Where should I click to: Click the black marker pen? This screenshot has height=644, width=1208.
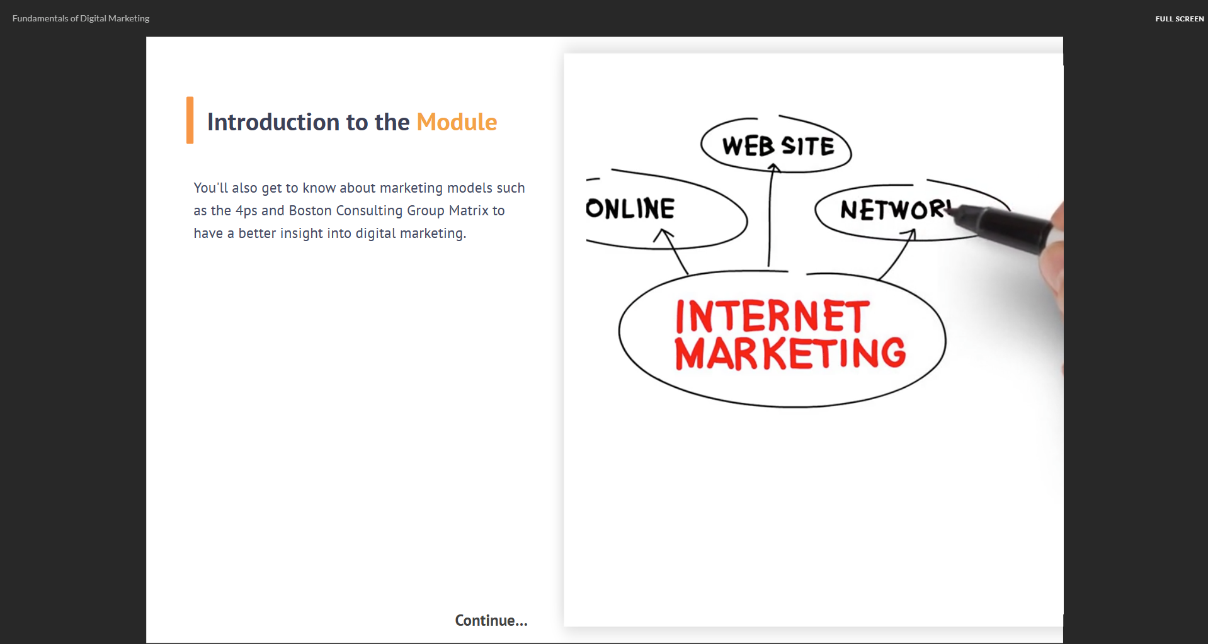click(1001, 227)
